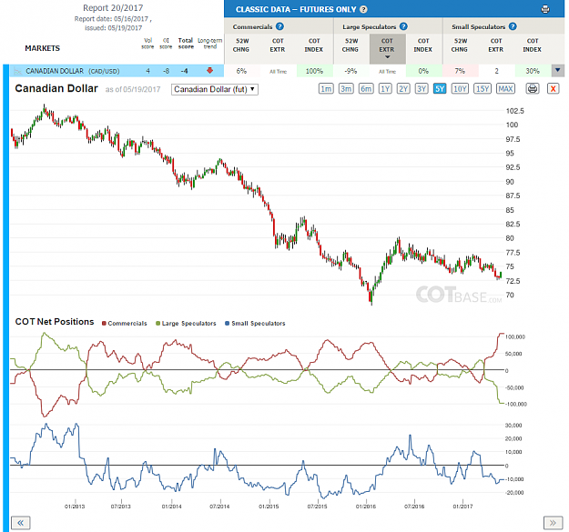The image size is (569, 532).
Task: Click help icon after Futures Only title
Action: (363, 9)
